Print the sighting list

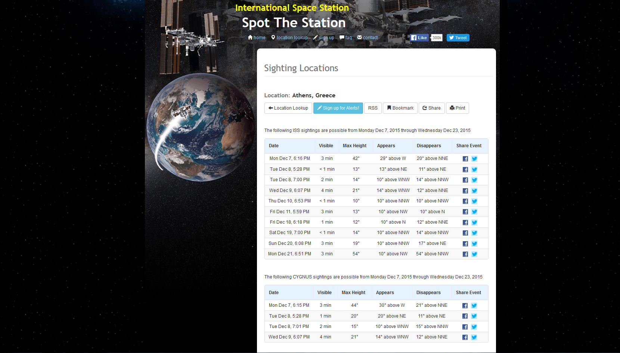click(458, 108)
